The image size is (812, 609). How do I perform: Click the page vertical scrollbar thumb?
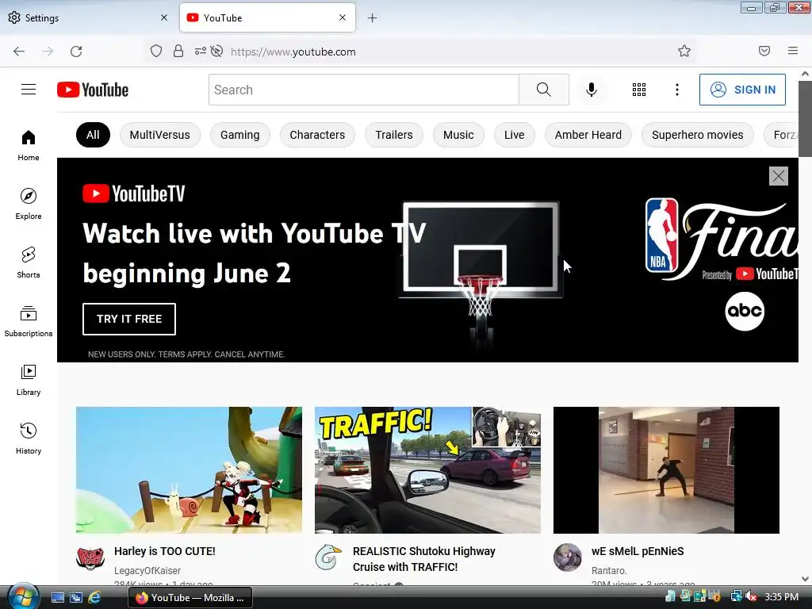(806, 118)
